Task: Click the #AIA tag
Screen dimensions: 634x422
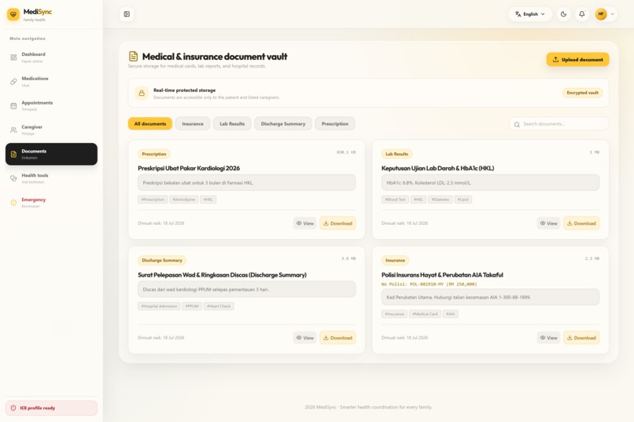Action: (x=451, y=314)
